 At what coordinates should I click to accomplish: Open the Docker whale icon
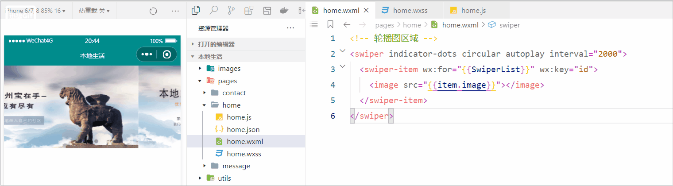click(285, 10)
